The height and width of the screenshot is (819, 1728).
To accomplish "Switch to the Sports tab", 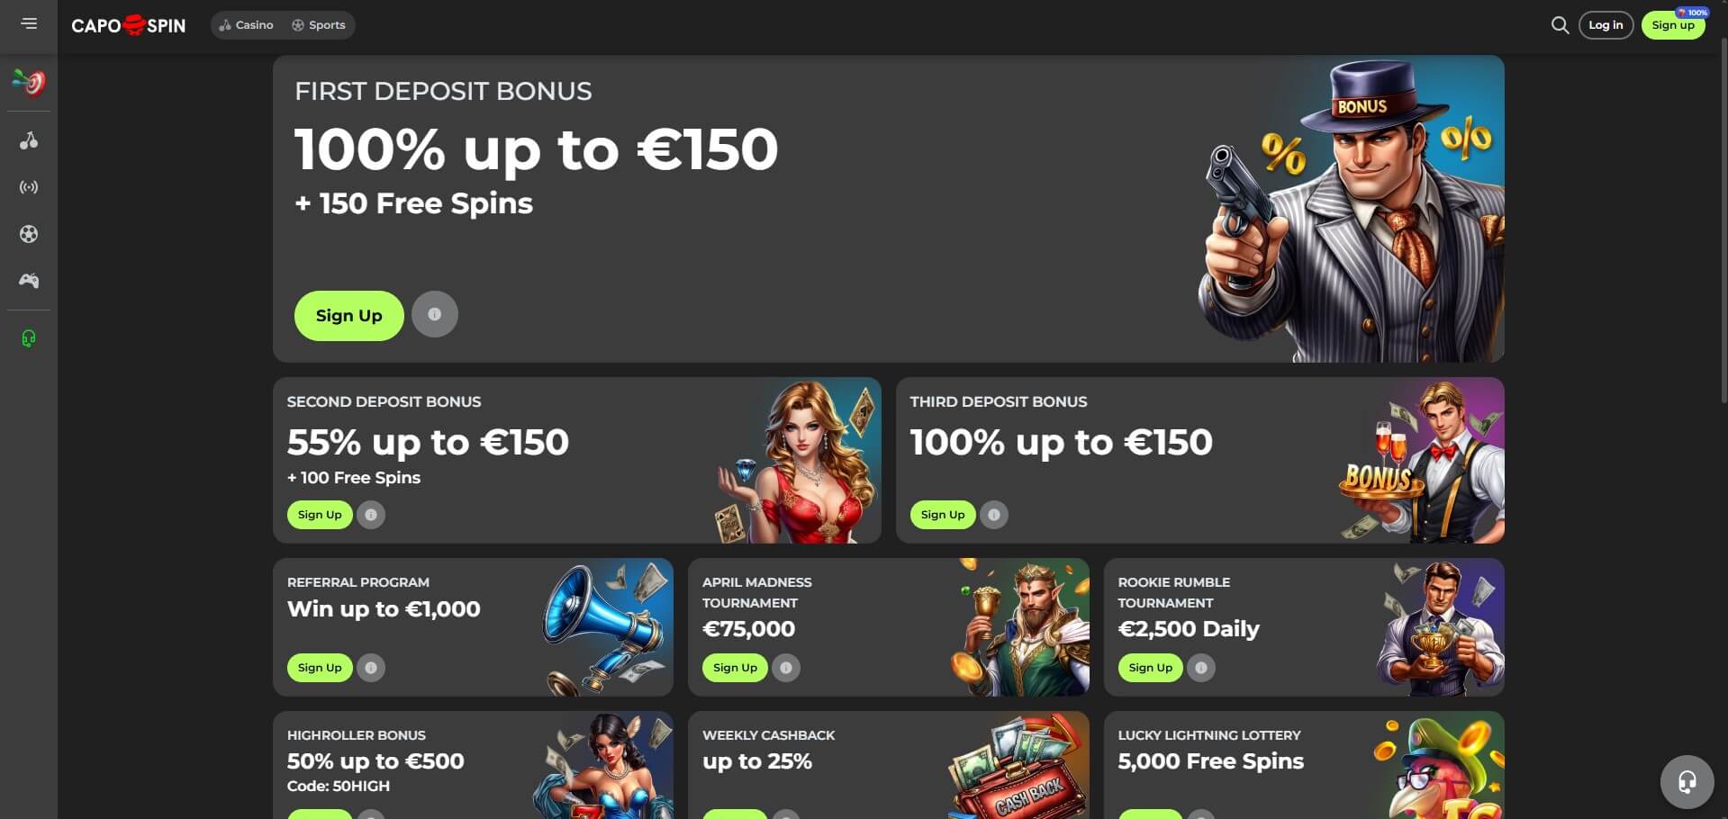I will pos(319,25).
